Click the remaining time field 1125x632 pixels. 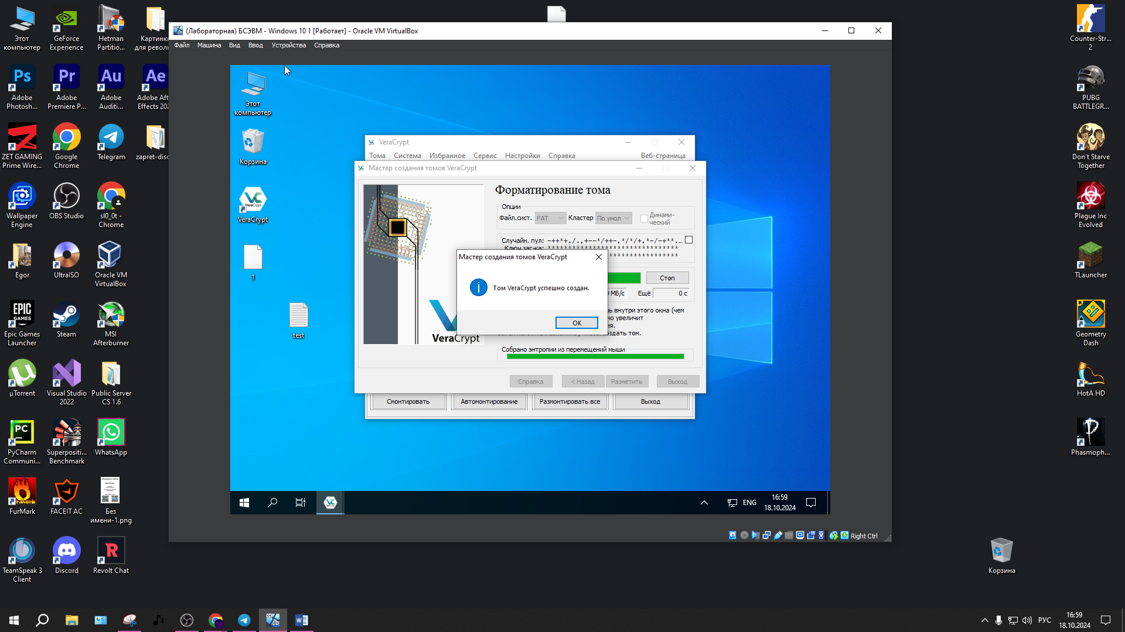[x=671, y=293]
